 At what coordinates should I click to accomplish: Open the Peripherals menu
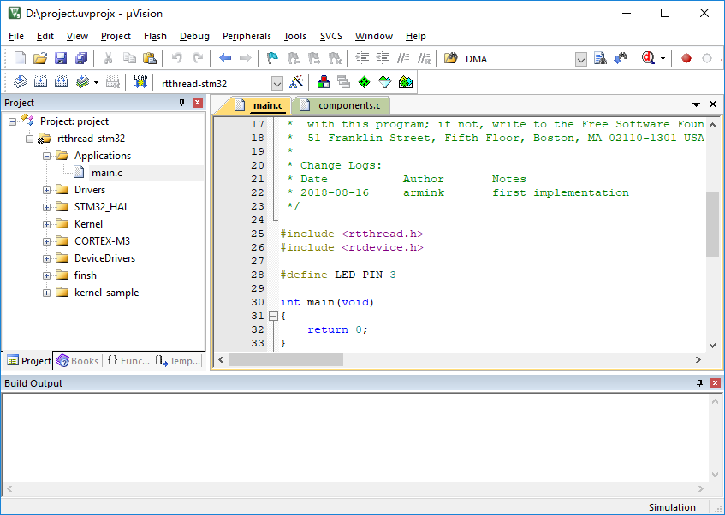(247, 36)
